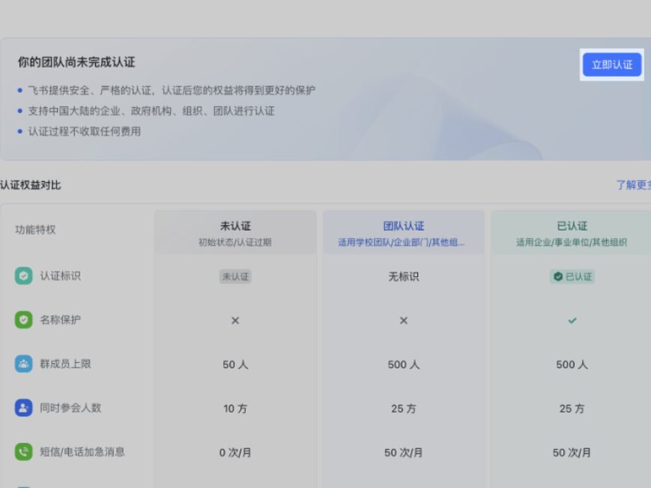Click the 未认证 gray badge
The width and height of the screenshot is (651, 488).
(x=235, y=277)
